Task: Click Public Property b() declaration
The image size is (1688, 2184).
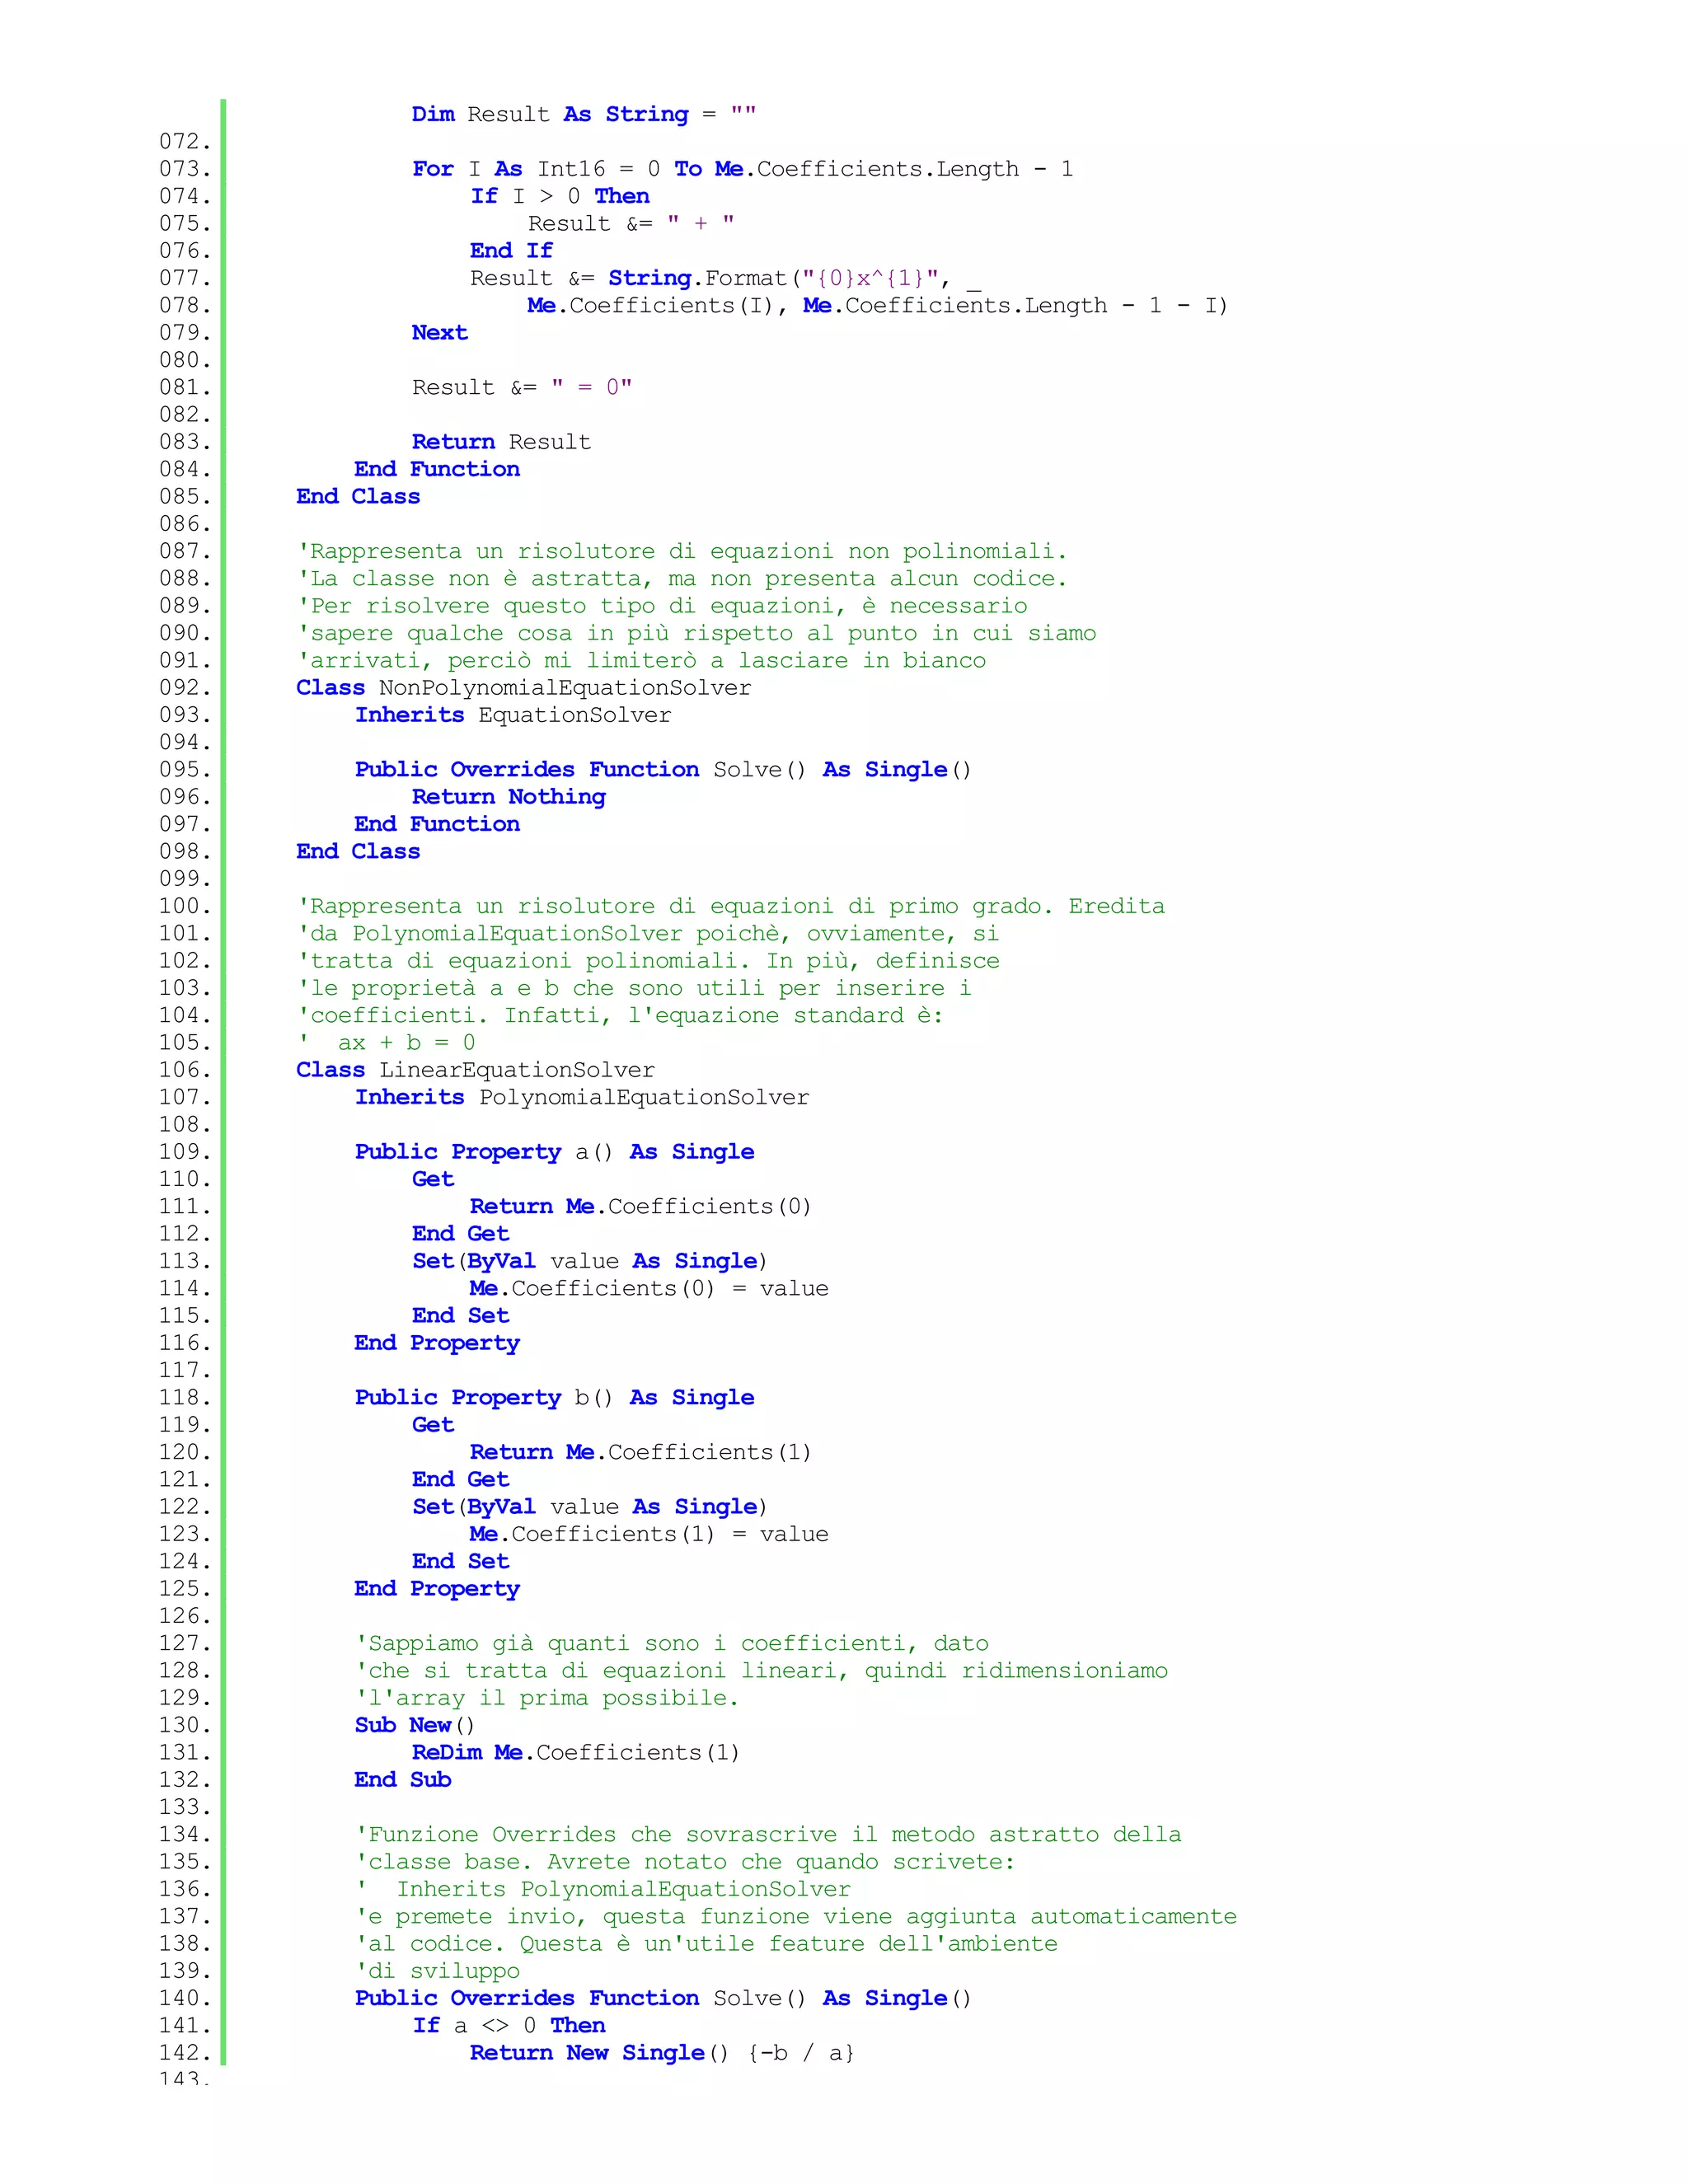Action: (x=554, y=1398)
